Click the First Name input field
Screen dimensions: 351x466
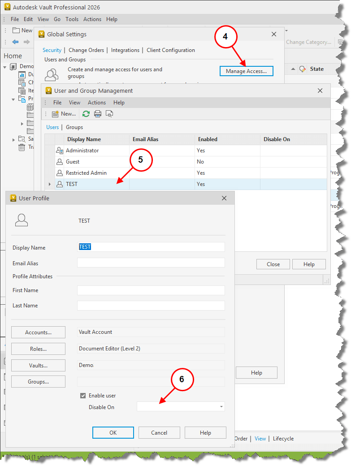tap(151, 290)
